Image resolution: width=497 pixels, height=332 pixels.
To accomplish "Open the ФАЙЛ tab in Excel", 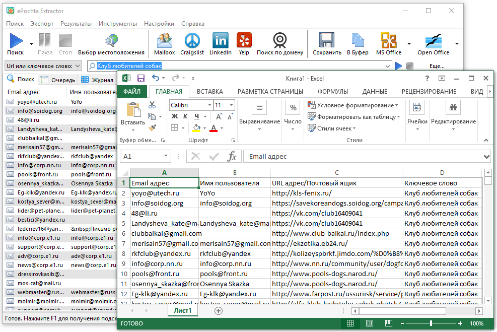I will (132, 91).
